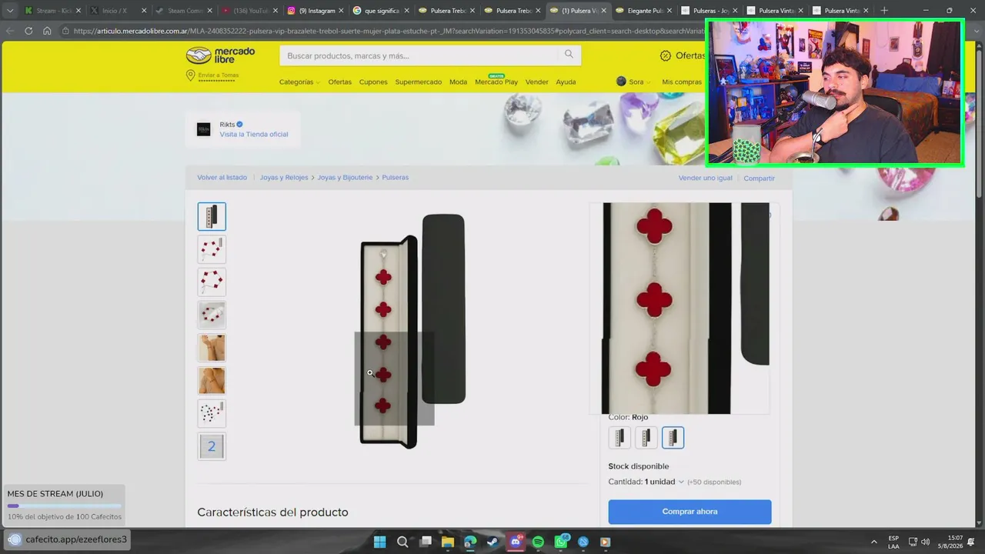Open Microsoft Edge from the taskbar
The width and height of the screenshot is (985, 554).
470,542
